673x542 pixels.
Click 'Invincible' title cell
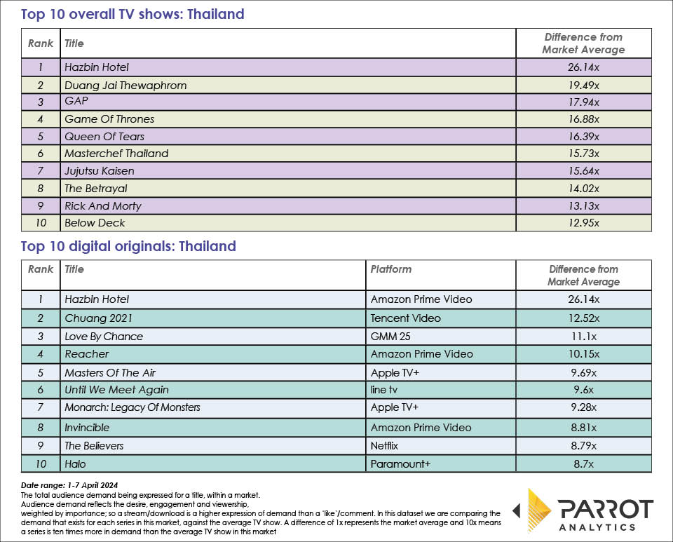pyautogui.click(x=213, y=428)
